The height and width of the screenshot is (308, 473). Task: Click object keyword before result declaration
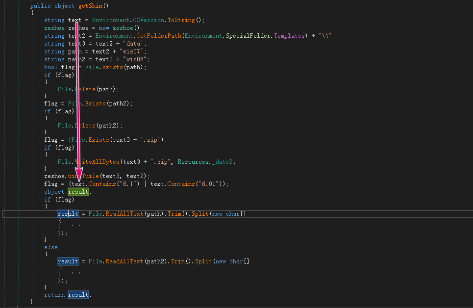(x=54, y=192)
